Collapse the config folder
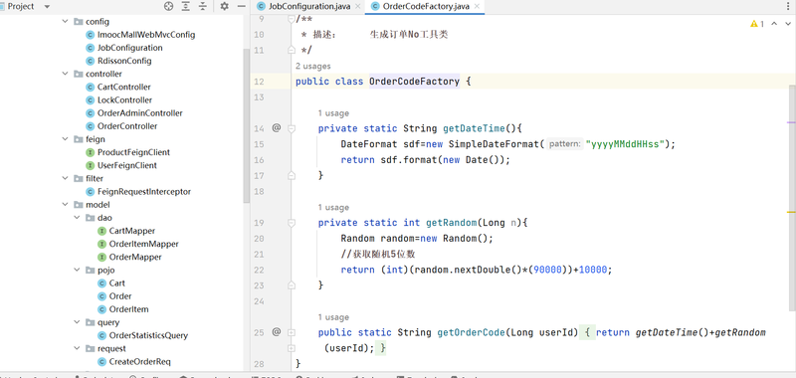This screenshot has height=378, width=796. coord(65,21)
